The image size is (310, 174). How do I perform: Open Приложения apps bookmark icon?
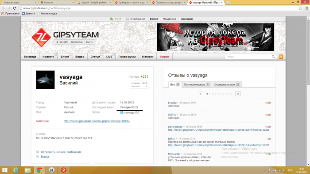[3, 14]
